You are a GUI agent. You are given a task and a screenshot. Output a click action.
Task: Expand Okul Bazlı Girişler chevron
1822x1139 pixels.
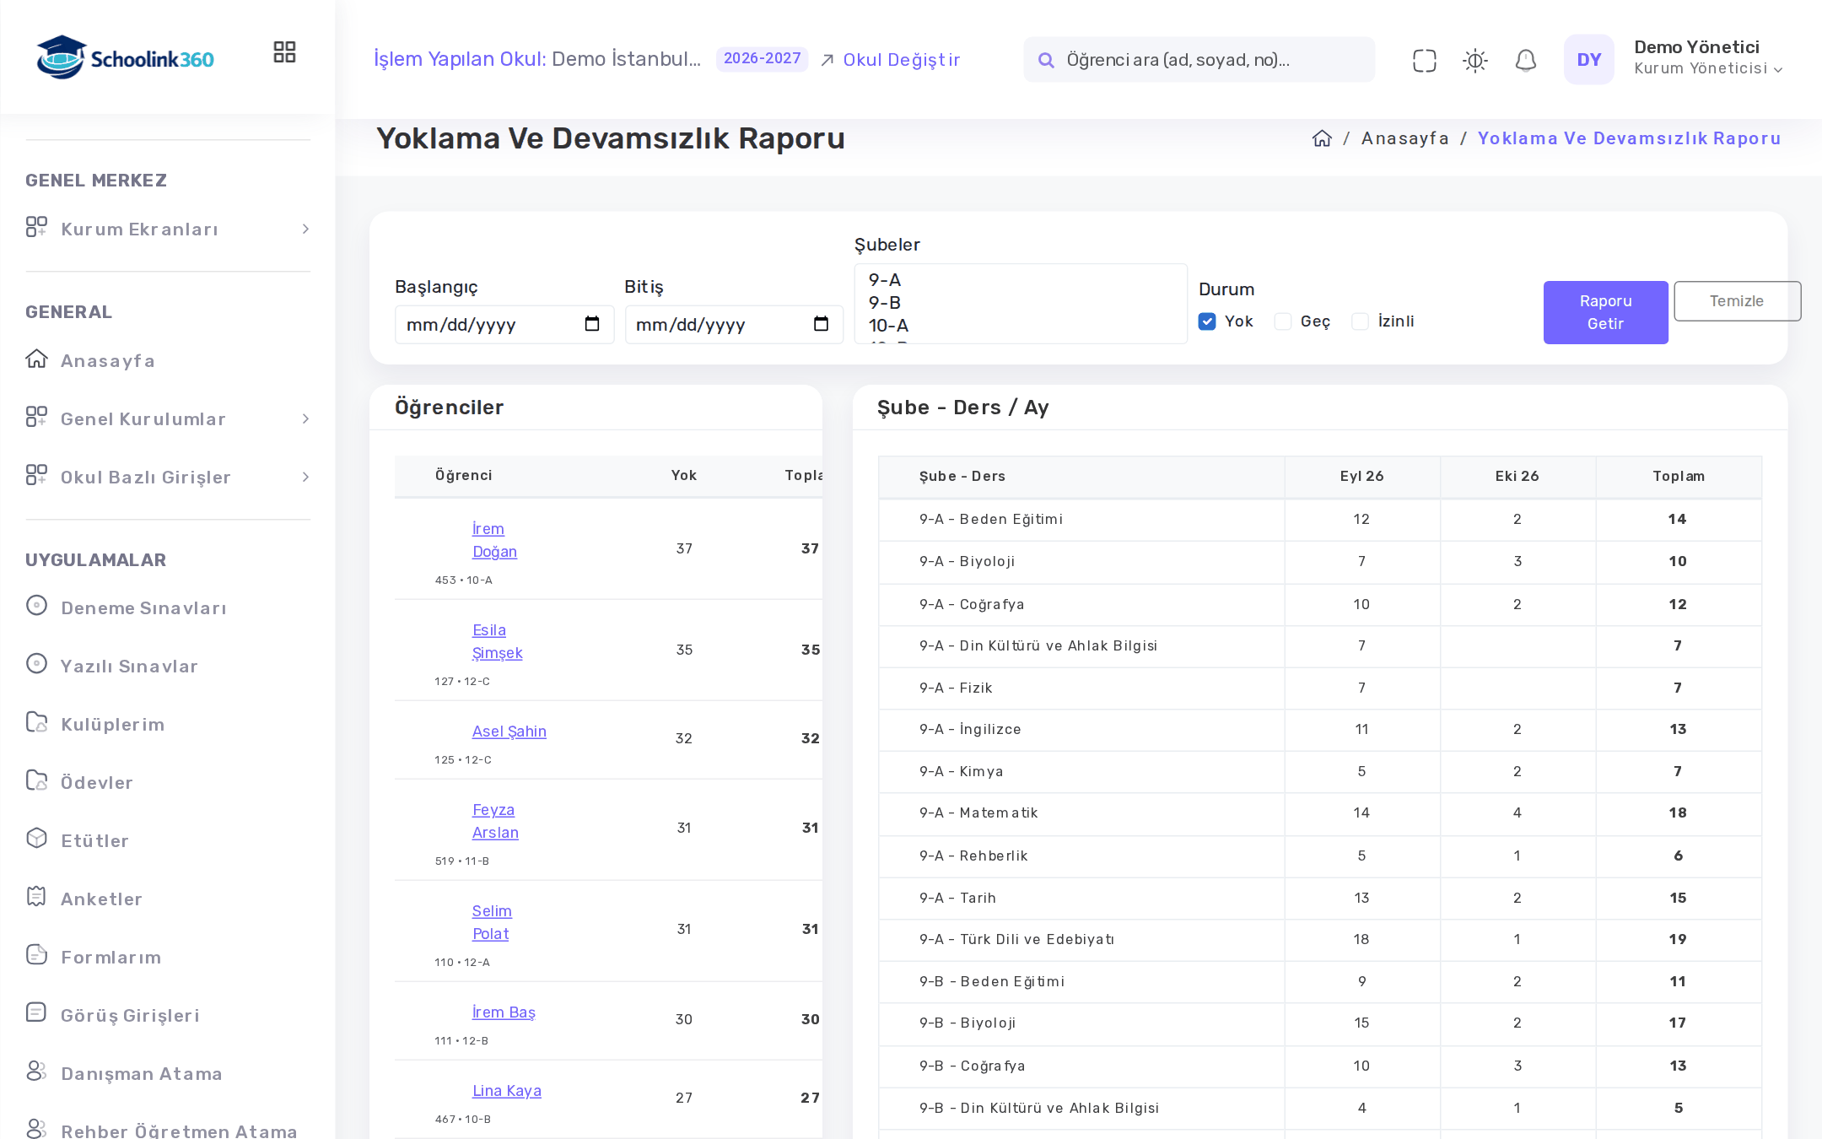pyautogui.click(x=305, y=478)
